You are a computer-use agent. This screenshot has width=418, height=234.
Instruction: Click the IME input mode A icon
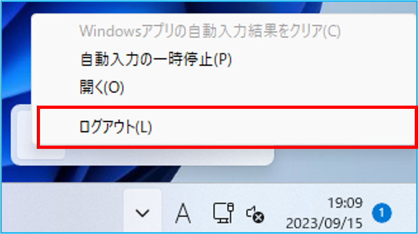[x=183, y=213]
